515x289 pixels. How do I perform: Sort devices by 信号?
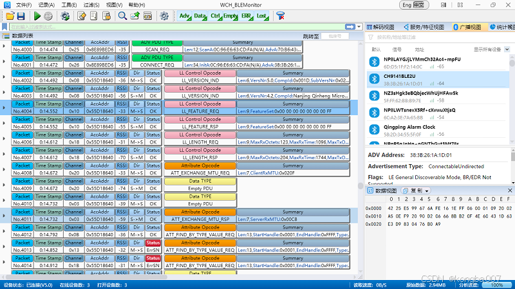[x=397, y=50]
